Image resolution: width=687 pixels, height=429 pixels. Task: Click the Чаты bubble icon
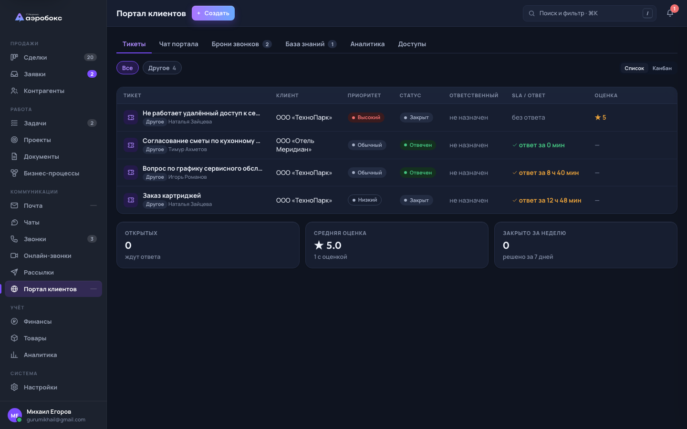(x=14, y=222)
